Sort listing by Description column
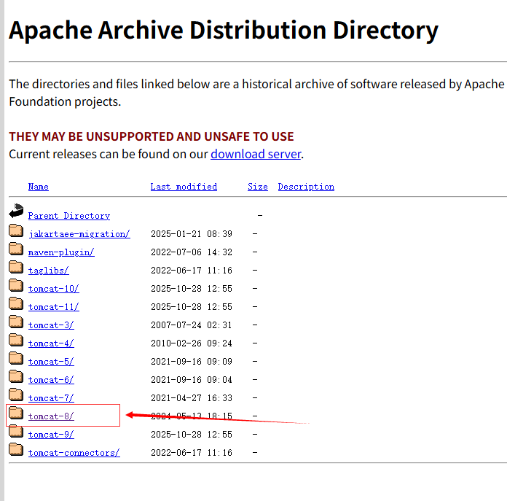This screenshot has height=501, width=507. click(x=306, y=187)
